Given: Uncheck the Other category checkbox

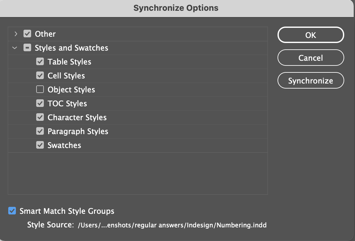Looking at the screenshot, I should click(27, 34).
